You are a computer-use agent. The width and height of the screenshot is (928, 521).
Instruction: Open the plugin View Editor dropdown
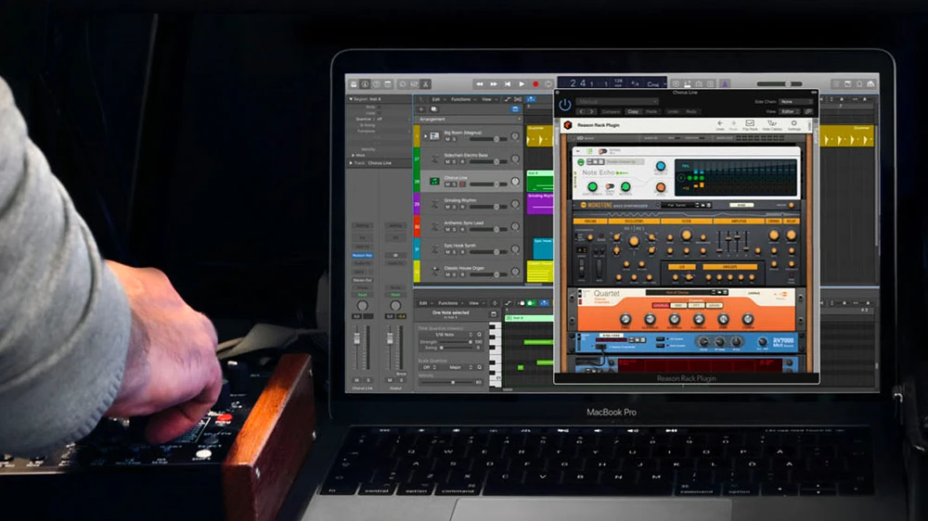789,111
